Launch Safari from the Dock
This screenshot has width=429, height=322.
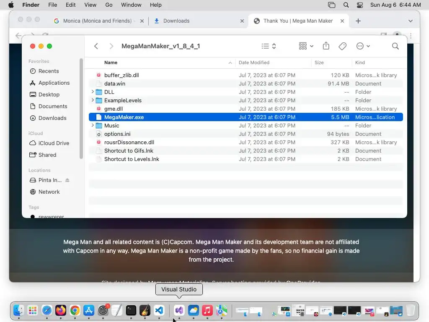47,310
